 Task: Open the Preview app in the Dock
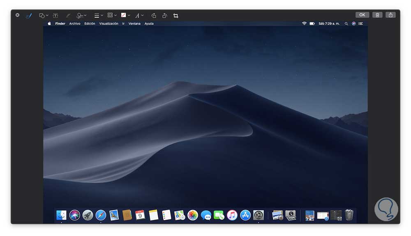pyautogui.click(x=277, y=215)
